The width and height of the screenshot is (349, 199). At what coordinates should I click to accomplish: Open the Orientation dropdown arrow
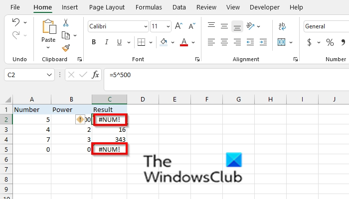pyautogui.click(x=259, y=26)
